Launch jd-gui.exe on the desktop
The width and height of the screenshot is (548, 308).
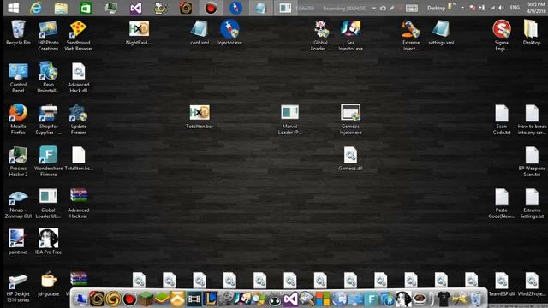[x=48, y=284]
